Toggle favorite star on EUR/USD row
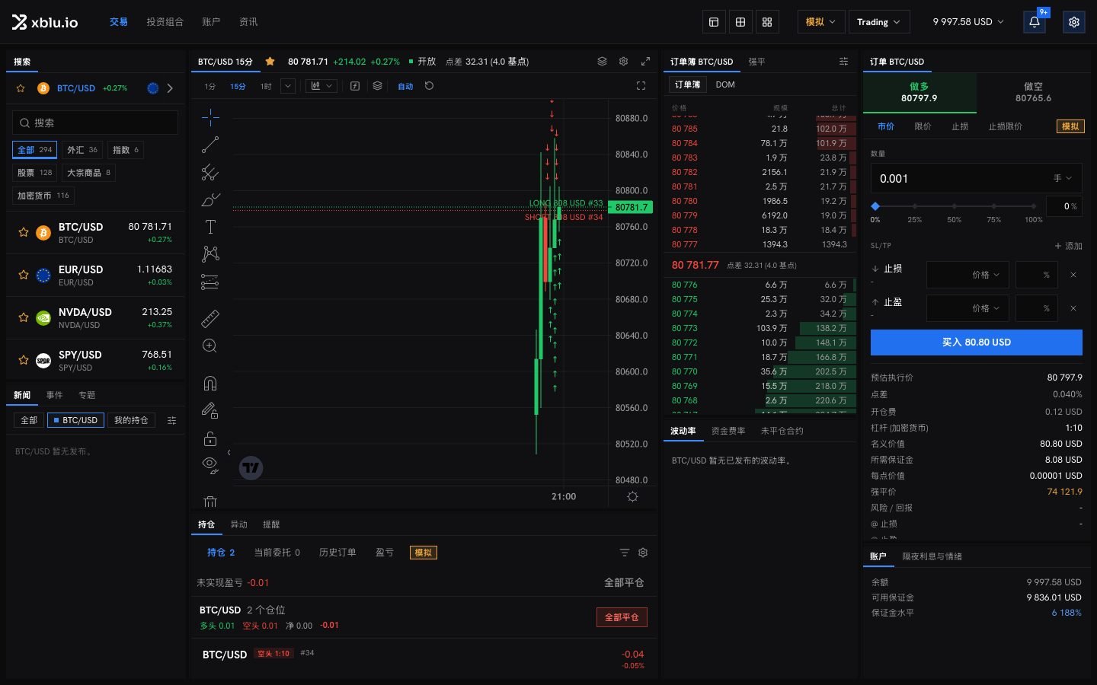 tap(24, 275)
